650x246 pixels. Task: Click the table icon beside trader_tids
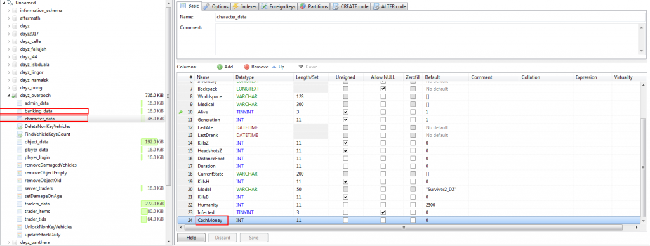[x=19, y=219]
